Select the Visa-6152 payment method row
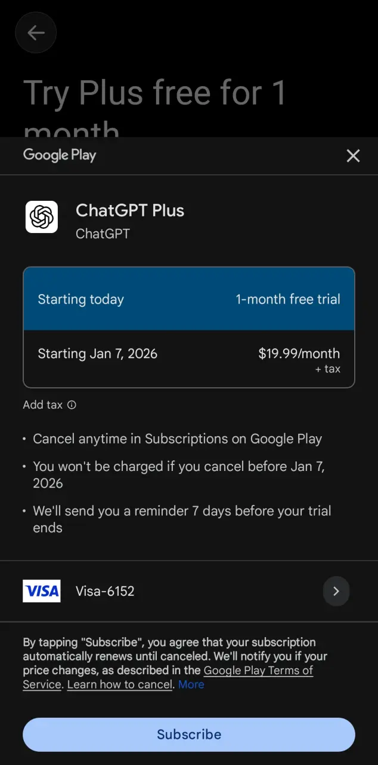 (189, 591)
